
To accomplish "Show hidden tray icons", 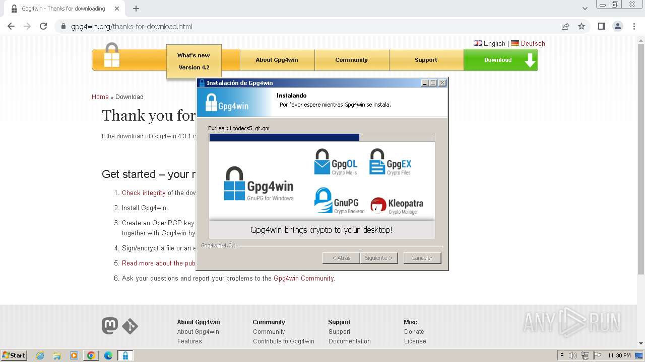I will coord(562,355).
